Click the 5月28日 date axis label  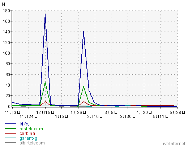tap(177, 113)
